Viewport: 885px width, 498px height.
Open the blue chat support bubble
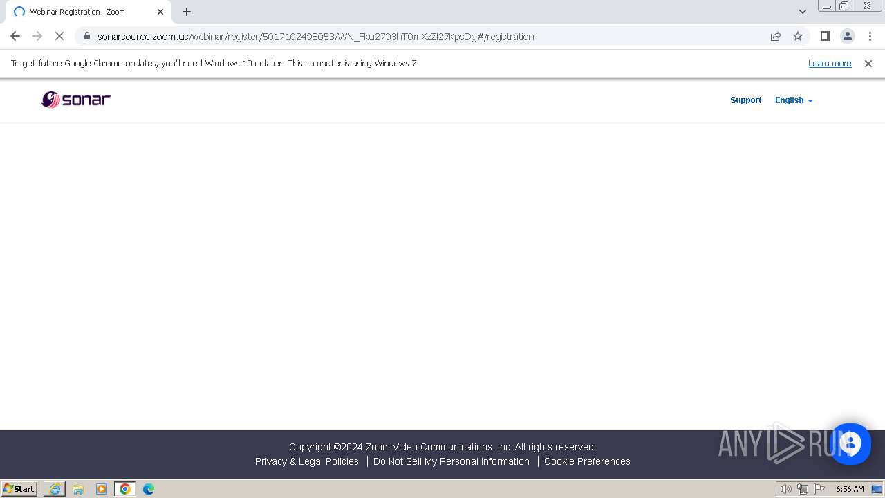click(850, 444)
